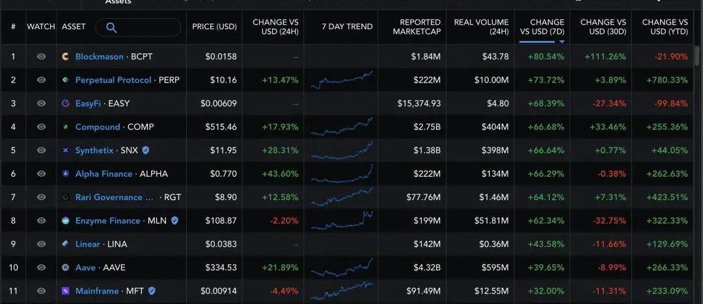Sort by Reported Marketcap column header
This screenshot has width=703, height=304.
(x=417, y=27)
